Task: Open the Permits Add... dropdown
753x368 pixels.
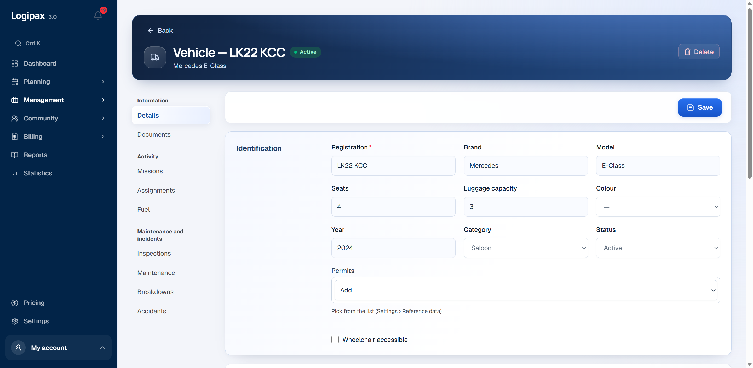Action: coord(526,290)
